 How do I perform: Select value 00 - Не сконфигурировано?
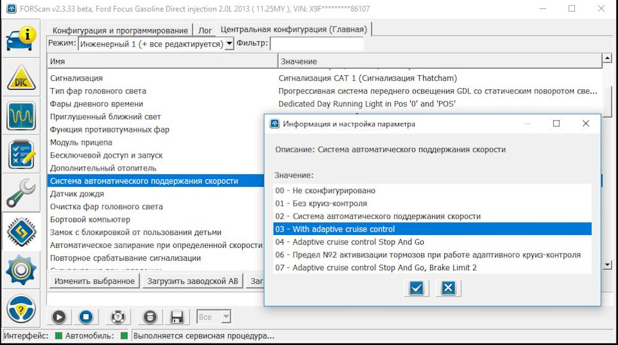pyautogui.click(x=433, y=191)
